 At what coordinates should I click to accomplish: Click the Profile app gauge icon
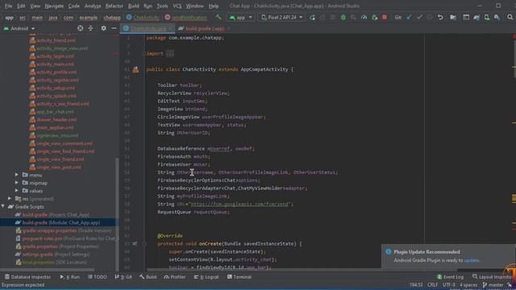[364, 17]
